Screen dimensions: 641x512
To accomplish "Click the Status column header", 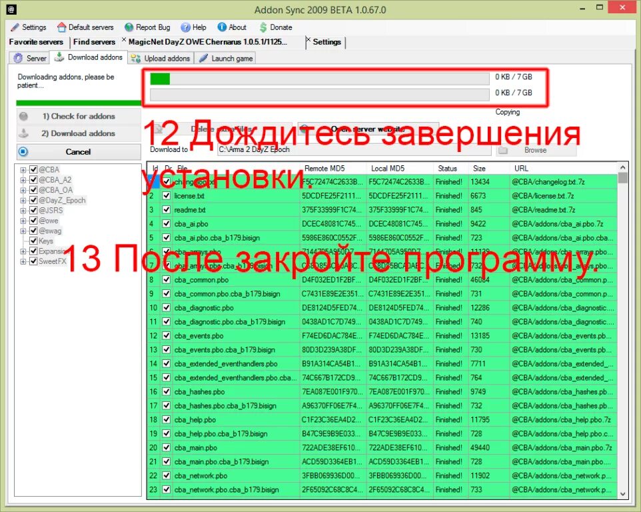I will (x=451, y=169).
